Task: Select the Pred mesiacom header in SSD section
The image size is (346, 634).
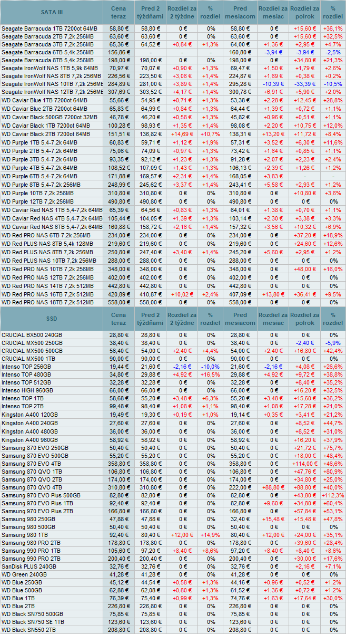Action: pos(241,319)
